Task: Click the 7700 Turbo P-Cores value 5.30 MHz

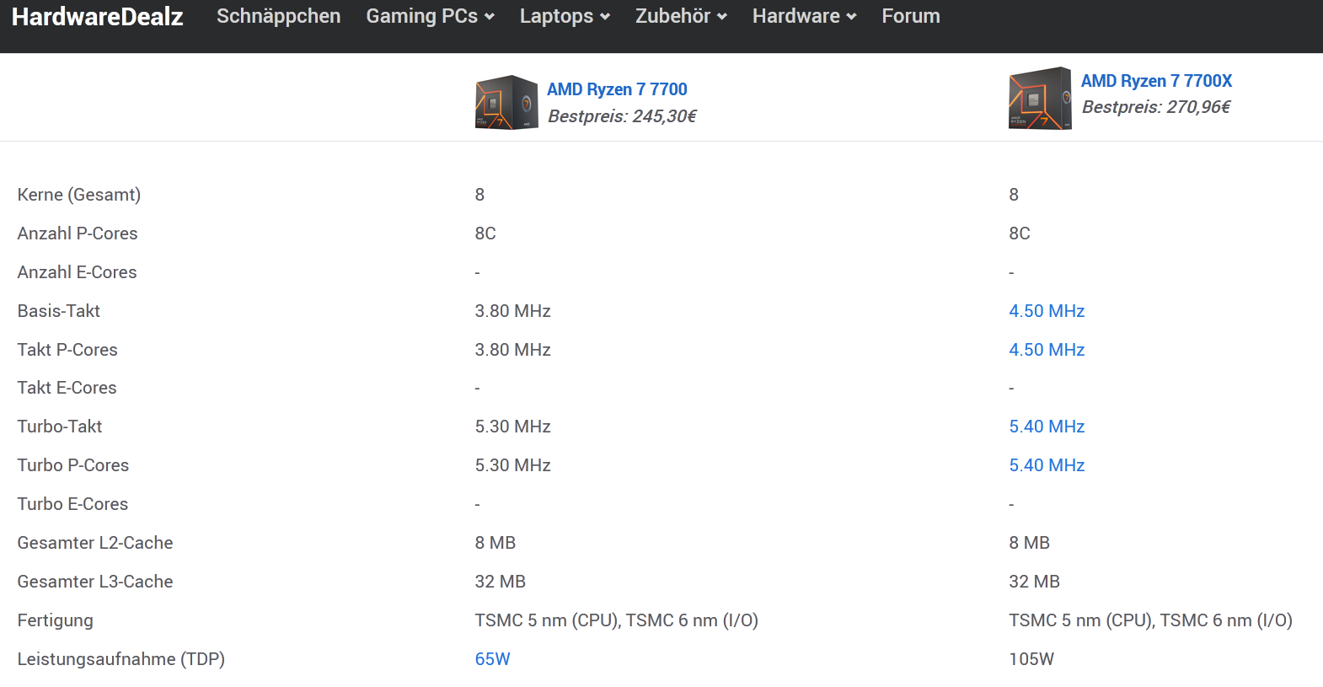Action: [512, 465]
